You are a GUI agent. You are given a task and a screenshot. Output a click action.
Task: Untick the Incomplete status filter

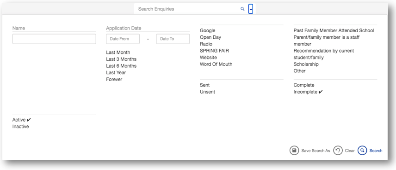pos(308,92)
